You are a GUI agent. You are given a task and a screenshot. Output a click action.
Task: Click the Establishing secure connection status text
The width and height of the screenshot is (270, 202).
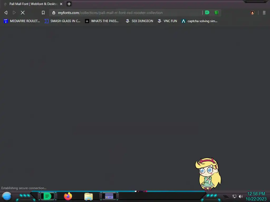point(24,188)
